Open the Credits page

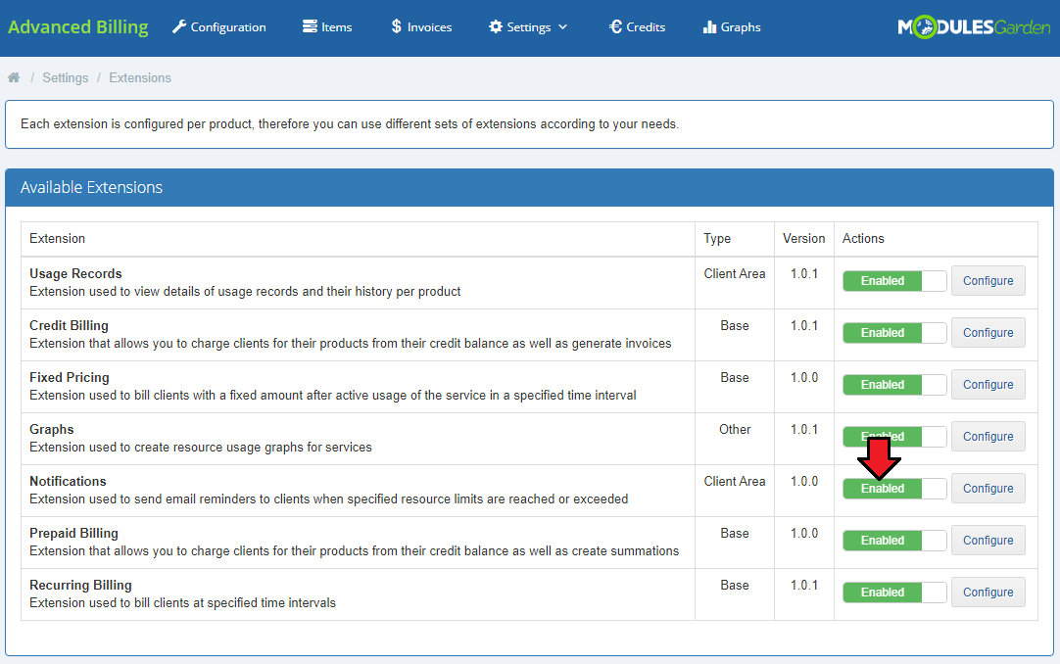click(637, 27)
